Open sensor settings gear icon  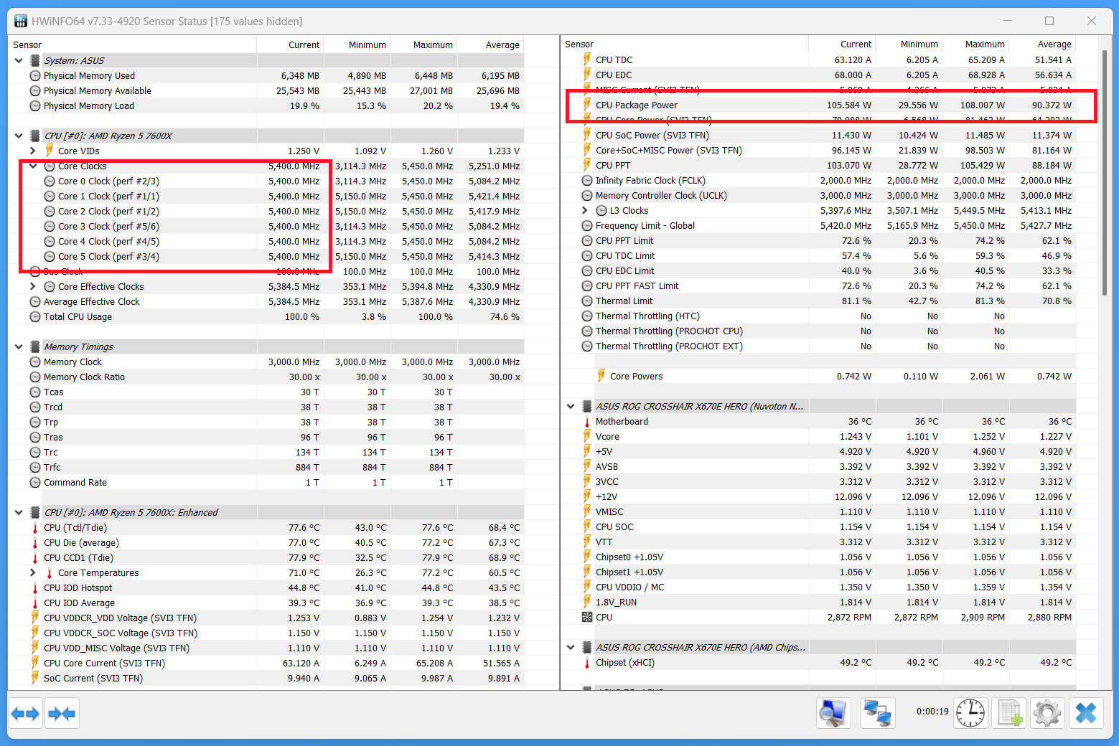point(1047,713)
